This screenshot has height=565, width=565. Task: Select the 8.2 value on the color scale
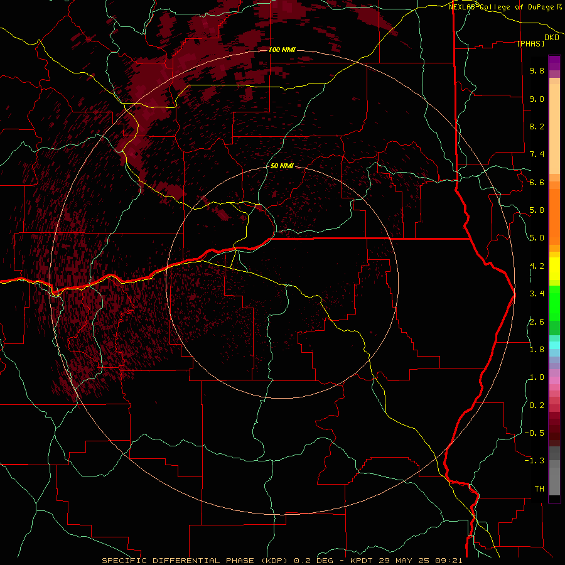[537, 126]
